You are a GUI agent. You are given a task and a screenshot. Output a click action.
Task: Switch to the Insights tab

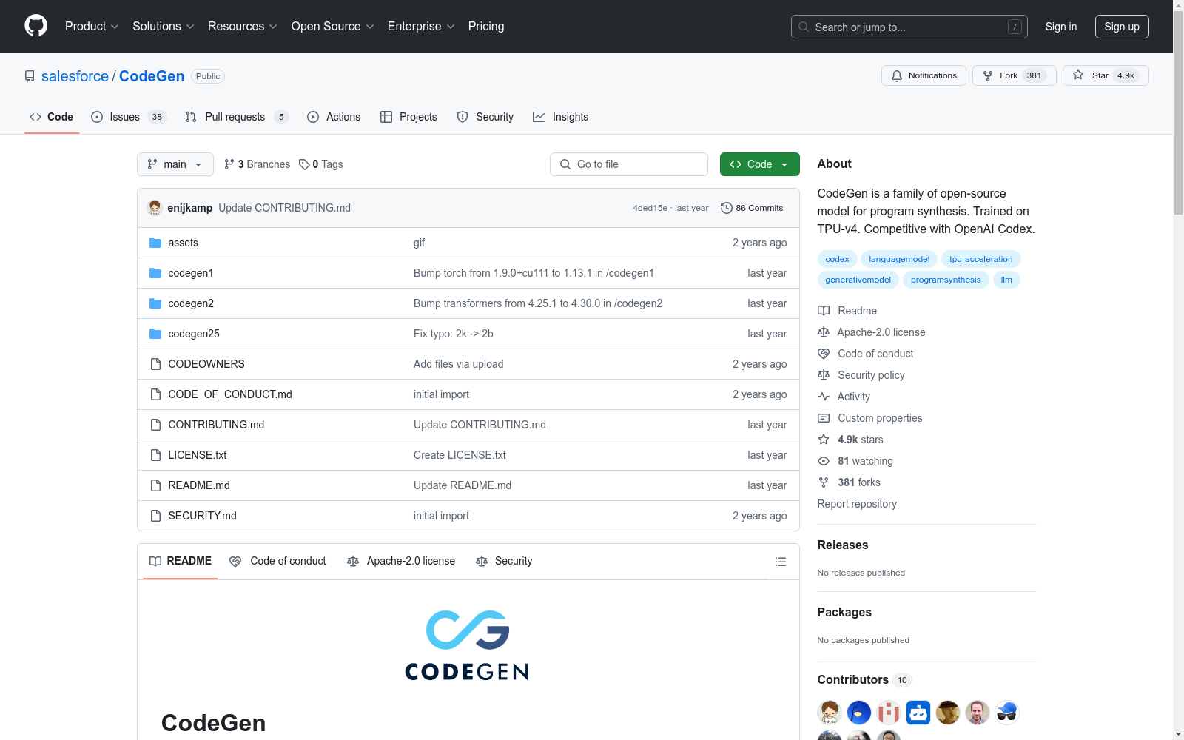pyautogui.click(x=561, y=117)
